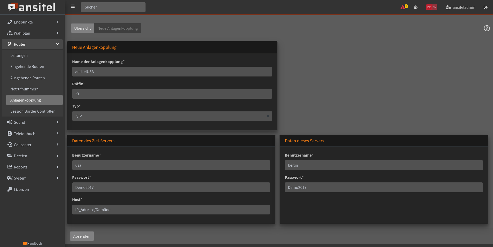Open the Lizenzen key menu item
The height and width of the screenshot is (247, 493).
(21, 189)
